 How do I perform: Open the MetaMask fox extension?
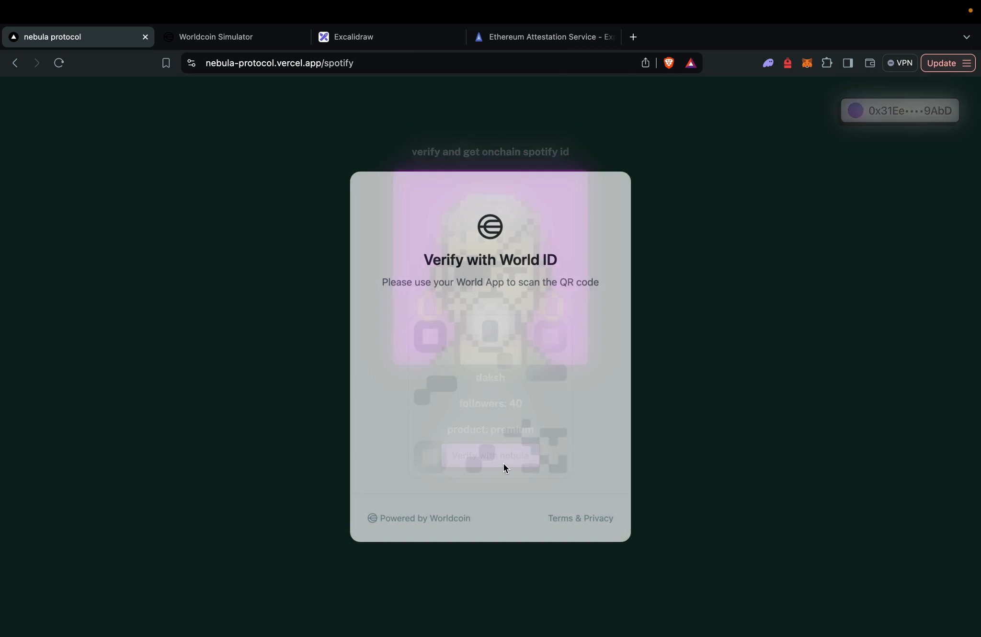point(807,63)
